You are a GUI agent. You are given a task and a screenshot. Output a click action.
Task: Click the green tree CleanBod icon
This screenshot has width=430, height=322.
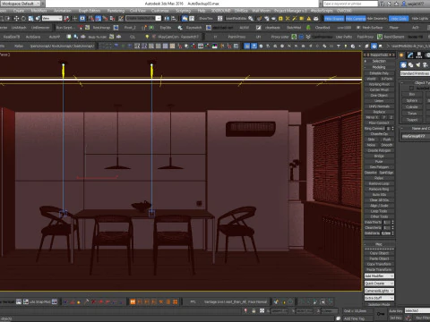click(308, 28)
